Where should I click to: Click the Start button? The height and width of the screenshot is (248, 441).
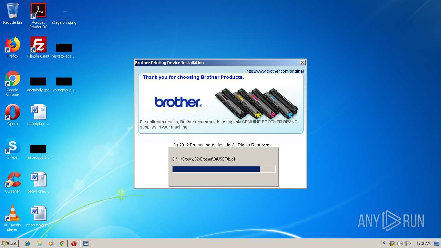pyautogui.click(x=10, y=244)
